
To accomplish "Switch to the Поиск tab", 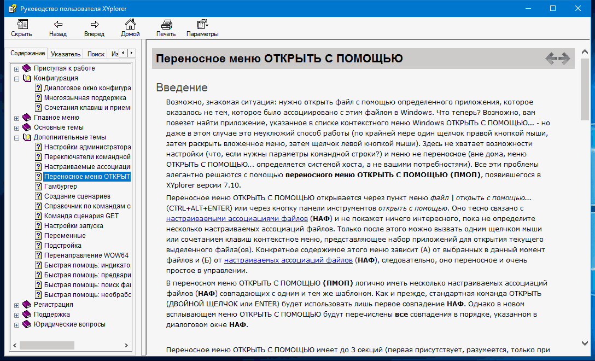I will (x=96, y=54).
